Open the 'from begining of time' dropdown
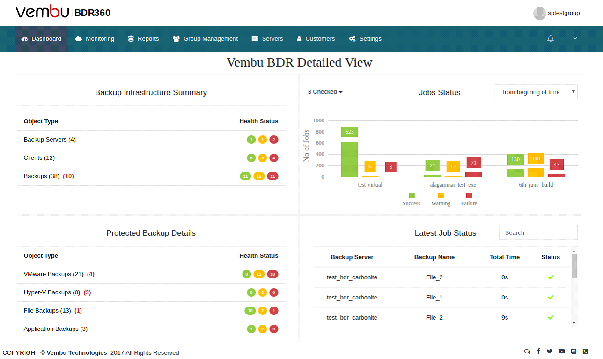 [536, 92]
